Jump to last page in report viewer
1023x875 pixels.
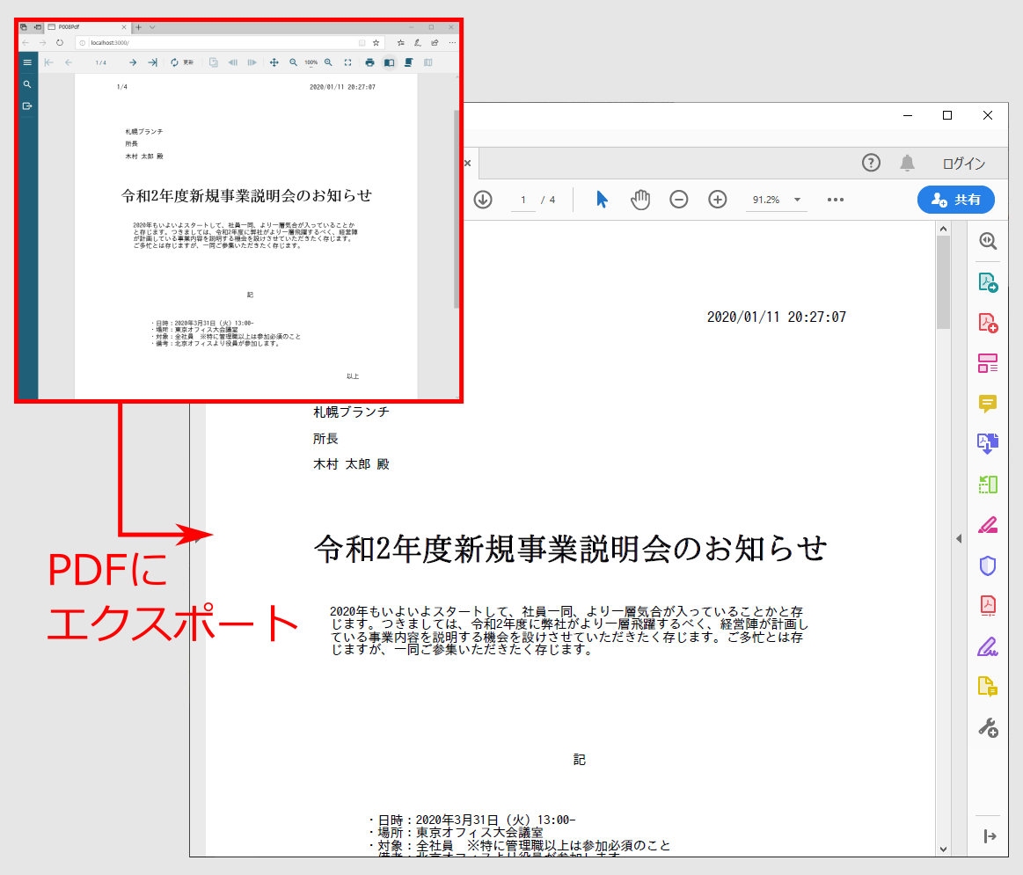153,62
